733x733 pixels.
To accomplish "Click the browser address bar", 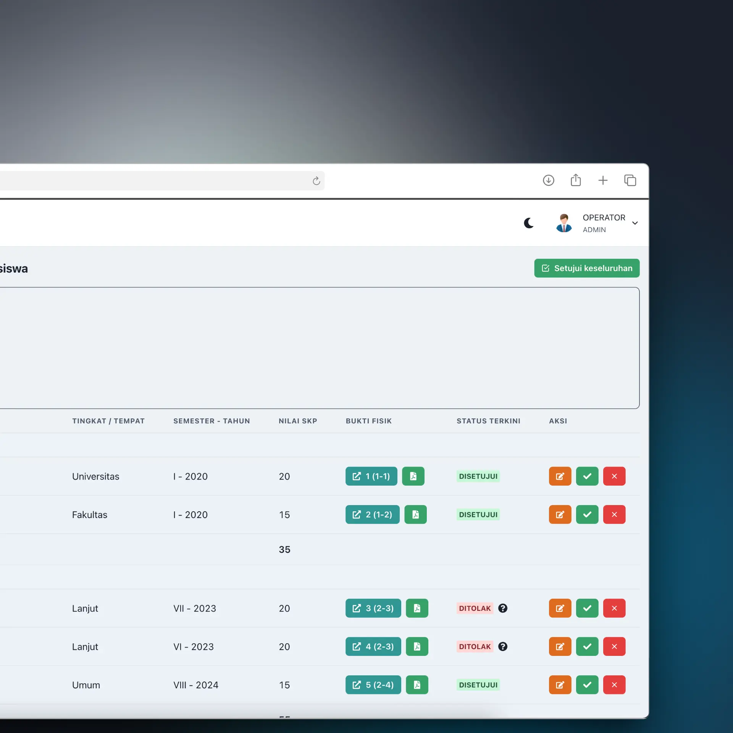I will tap(153, 181).
